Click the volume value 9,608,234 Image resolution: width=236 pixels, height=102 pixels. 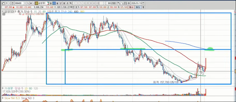click(x=38, y=7)
